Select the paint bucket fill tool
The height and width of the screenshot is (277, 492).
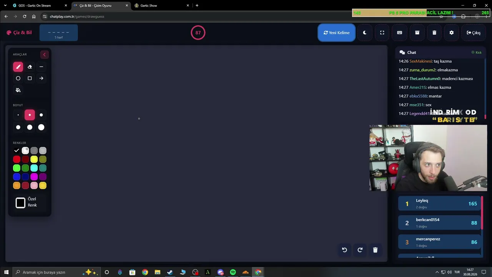tap(18, 90)
